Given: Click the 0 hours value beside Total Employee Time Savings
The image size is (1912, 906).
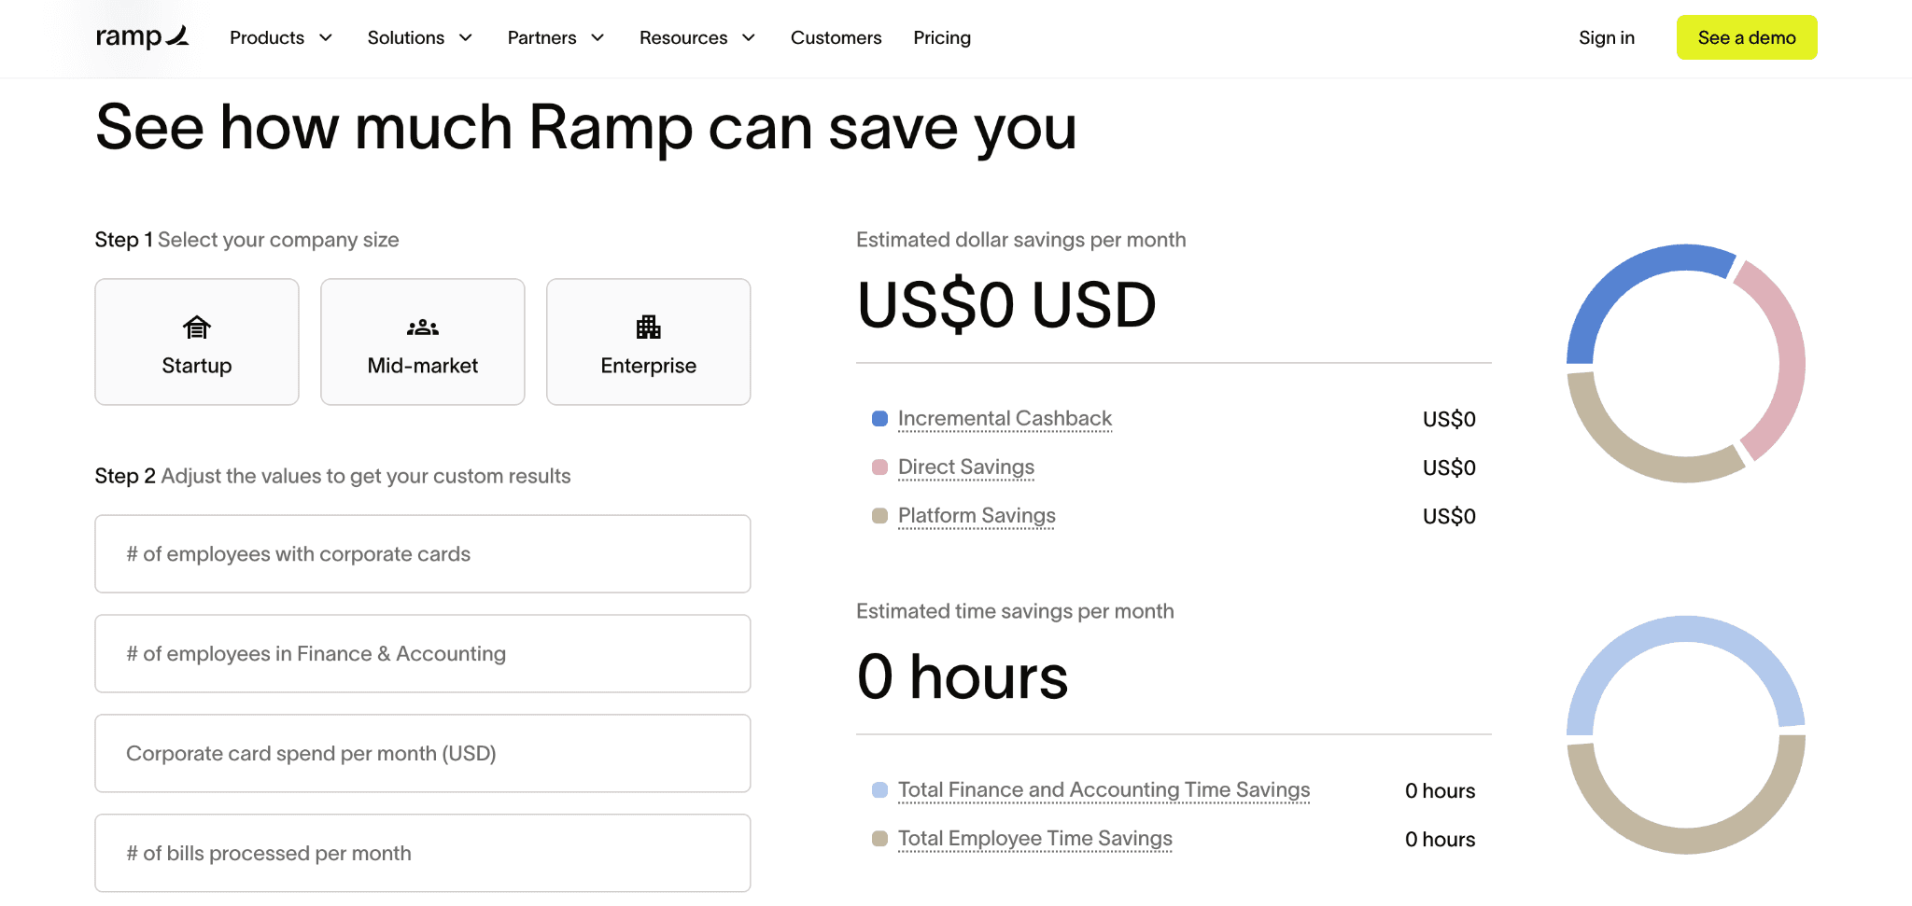Looking at the screenshot, I should [x=1440, y=839].
